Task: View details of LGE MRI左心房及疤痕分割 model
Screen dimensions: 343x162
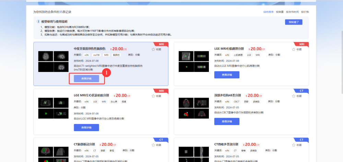Action: [86, 127]
